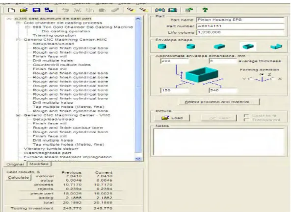Viewport: 291px width, 212px height.
Task: Select Setup/load/unload under the VMC node
Action: click(x=53, y=119)
